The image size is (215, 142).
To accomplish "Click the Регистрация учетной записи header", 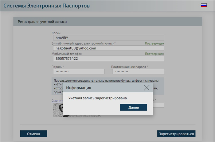I will click(x=42, y=22).
